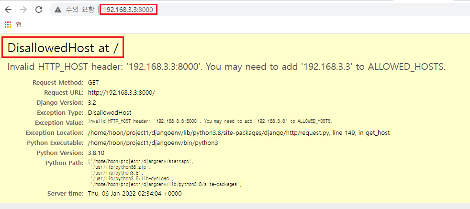Click the DisallowedHost at / heading
470x209 pixels.
pyautogui.click(x=63, y=48)
